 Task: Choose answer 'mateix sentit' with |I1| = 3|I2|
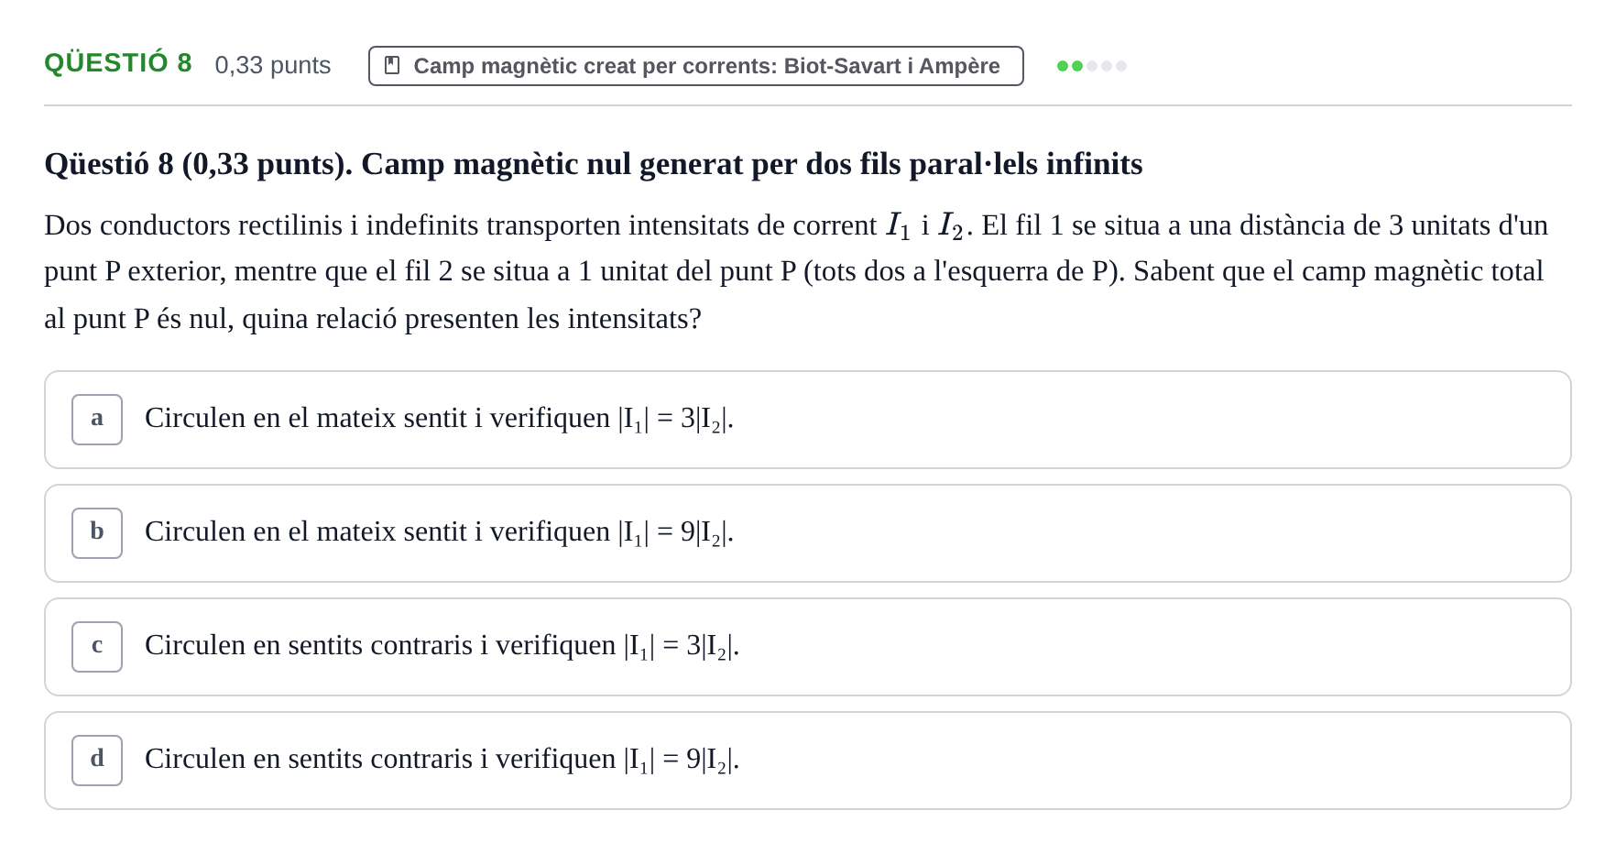(x=807, y=420)
